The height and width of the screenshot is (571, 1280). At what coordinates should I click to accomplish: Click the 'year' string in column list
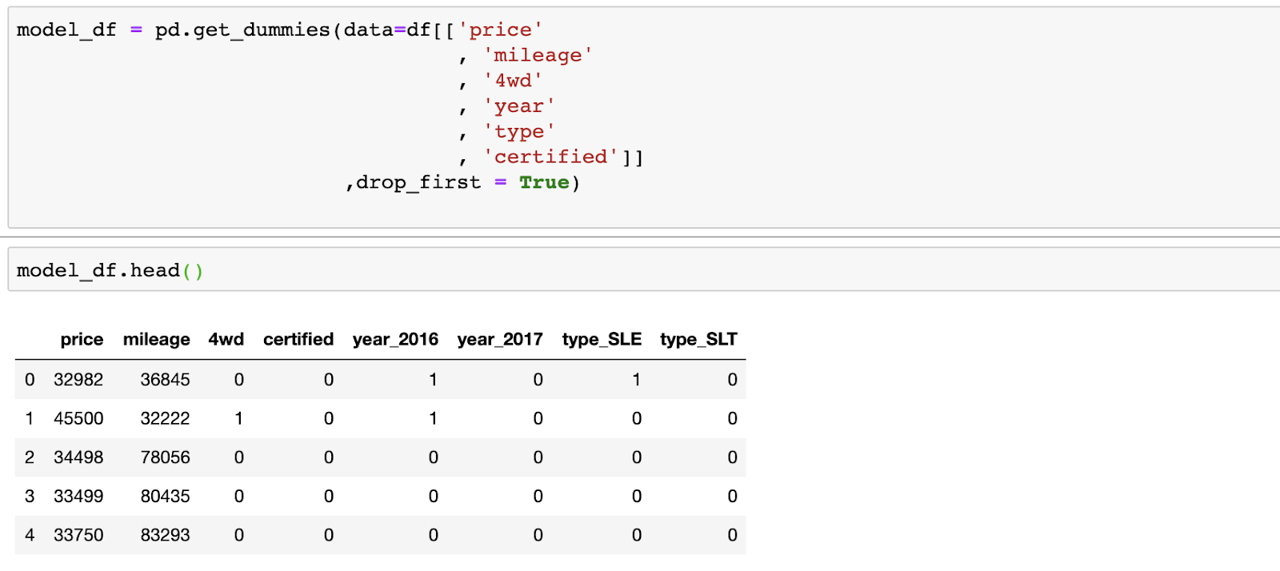point(519,106)
